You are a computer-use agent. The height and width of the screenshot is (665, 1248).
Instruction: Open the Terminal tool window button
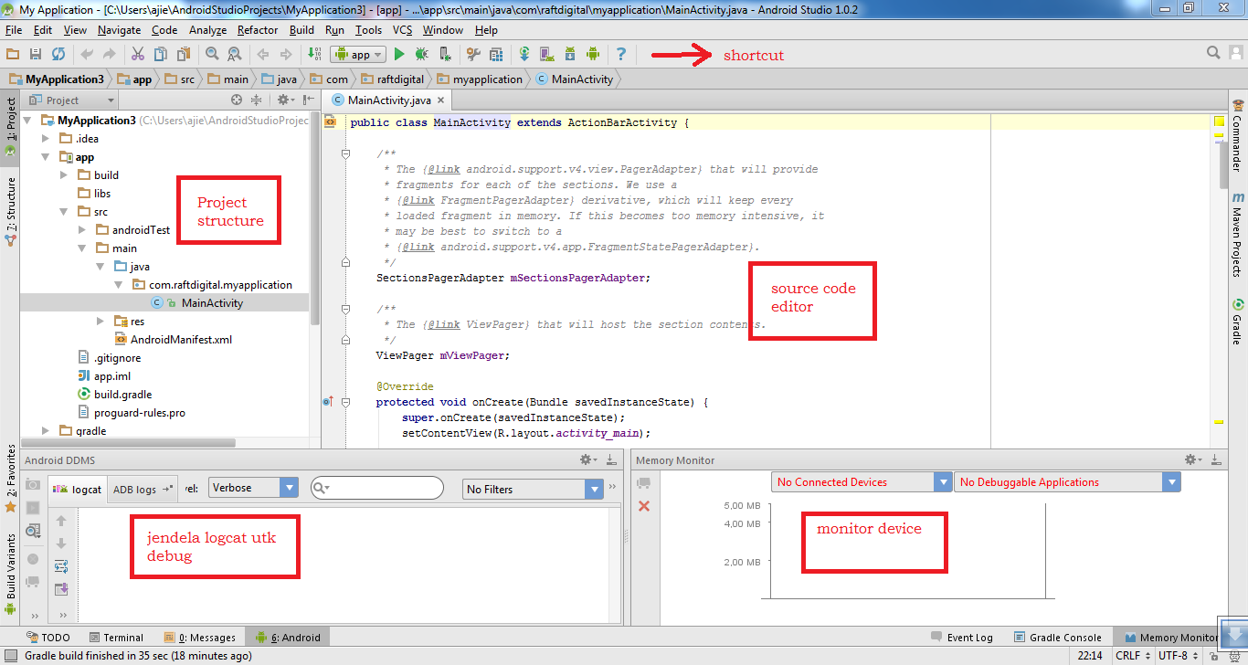116,638
